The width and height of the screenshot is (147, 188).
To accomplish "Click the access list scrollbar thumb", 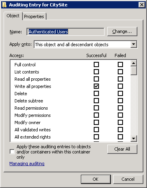I will pos(134,71).
